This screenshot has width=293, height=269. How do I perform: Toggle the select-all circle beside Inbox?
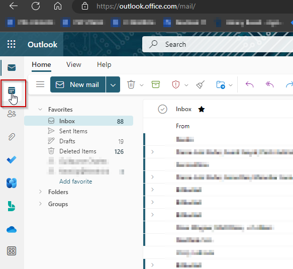(x=162, y=109)
